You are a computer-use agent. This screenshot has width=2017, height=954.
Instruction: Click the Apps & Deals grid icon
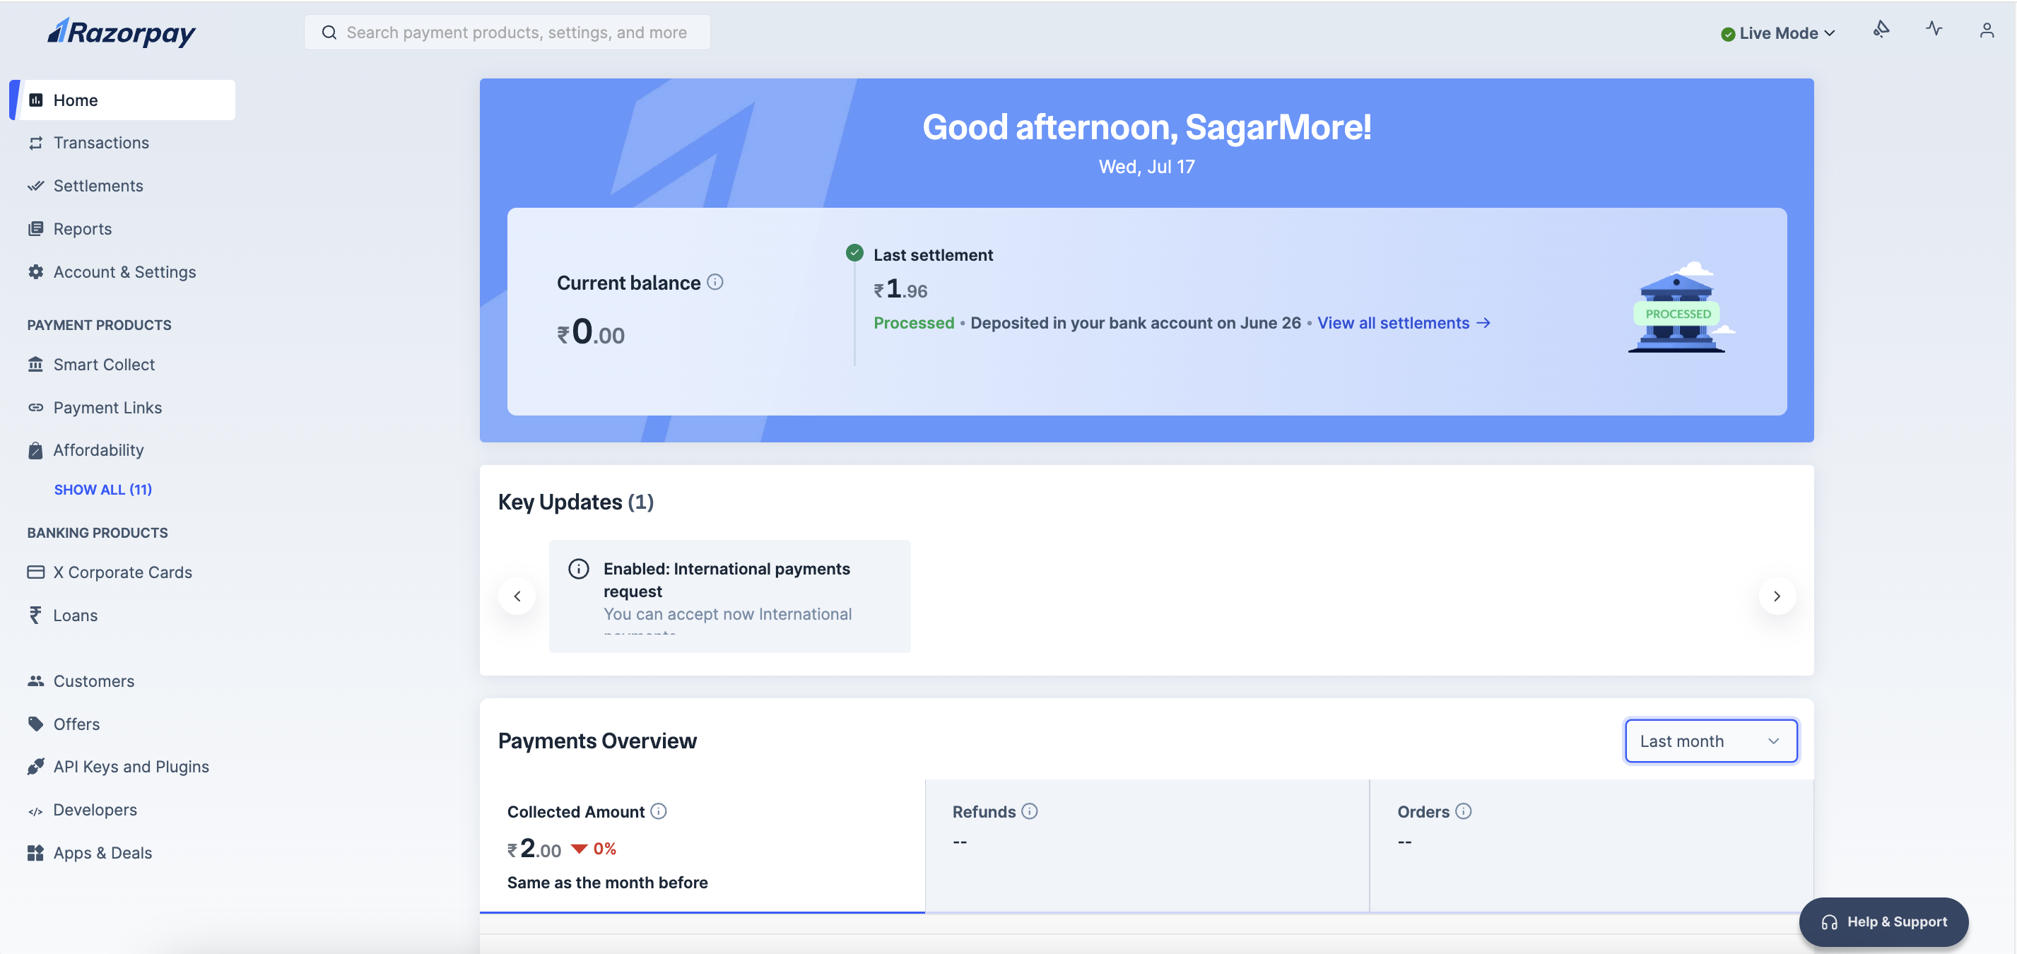click(36, 853)
